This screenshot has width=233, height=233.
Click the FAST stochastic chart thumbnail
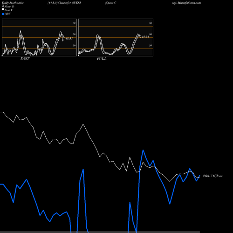point(39,37)
